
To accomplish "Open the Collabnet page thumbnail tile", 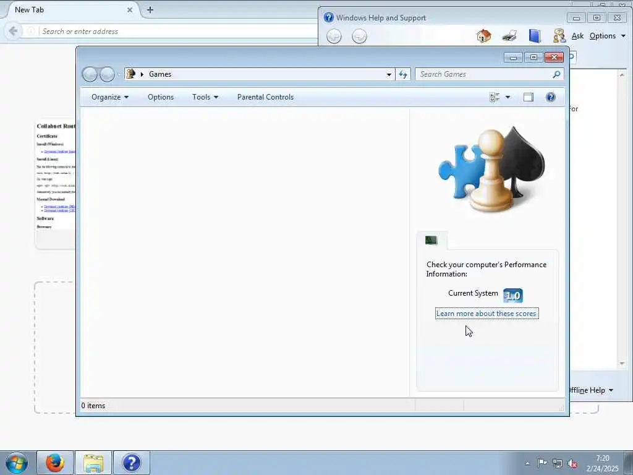I will 56,184.
